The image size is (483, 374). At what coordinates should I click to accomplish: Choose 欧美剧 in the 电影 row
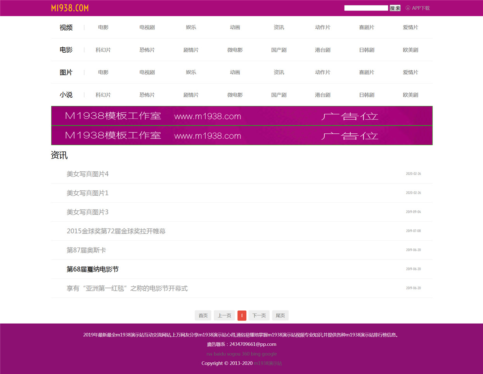410,50
